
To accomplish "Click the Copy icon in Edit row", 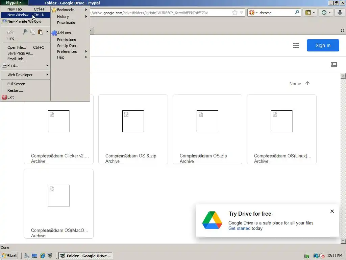I will click(33, 32).
